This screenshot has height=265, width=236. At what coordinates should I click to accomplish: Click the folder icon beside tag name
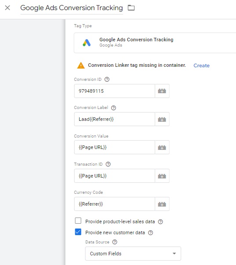tap(131, 8)
